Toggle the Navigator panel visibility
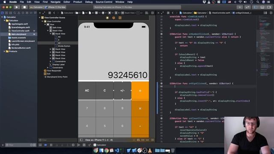Image resolution: width=274 pixels, height=154 pixels. [x=256, y=7]
